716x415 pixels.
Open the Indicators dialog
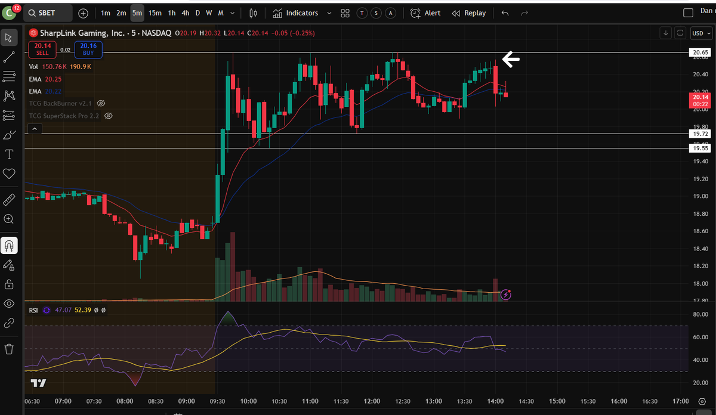pyautogui.click(x=296, y=13)
